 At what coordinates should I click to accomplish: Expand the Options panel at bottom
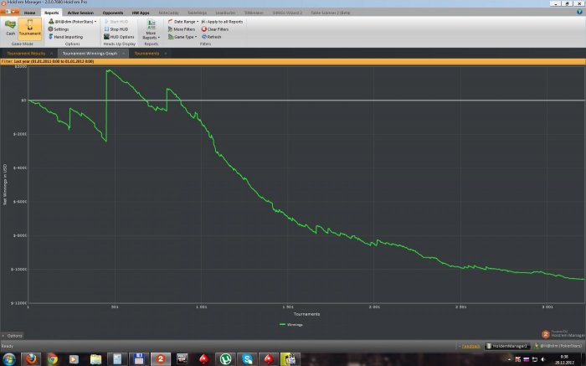[x=14, y=335]
